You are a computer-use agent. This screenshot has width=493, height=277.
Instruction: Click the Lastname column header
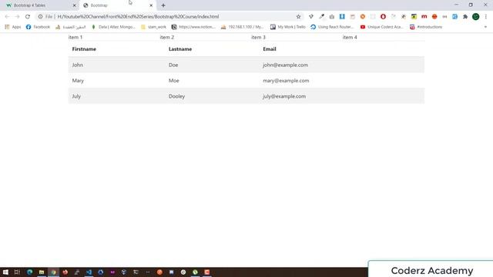pyautogui.click(x=180, y=49)
